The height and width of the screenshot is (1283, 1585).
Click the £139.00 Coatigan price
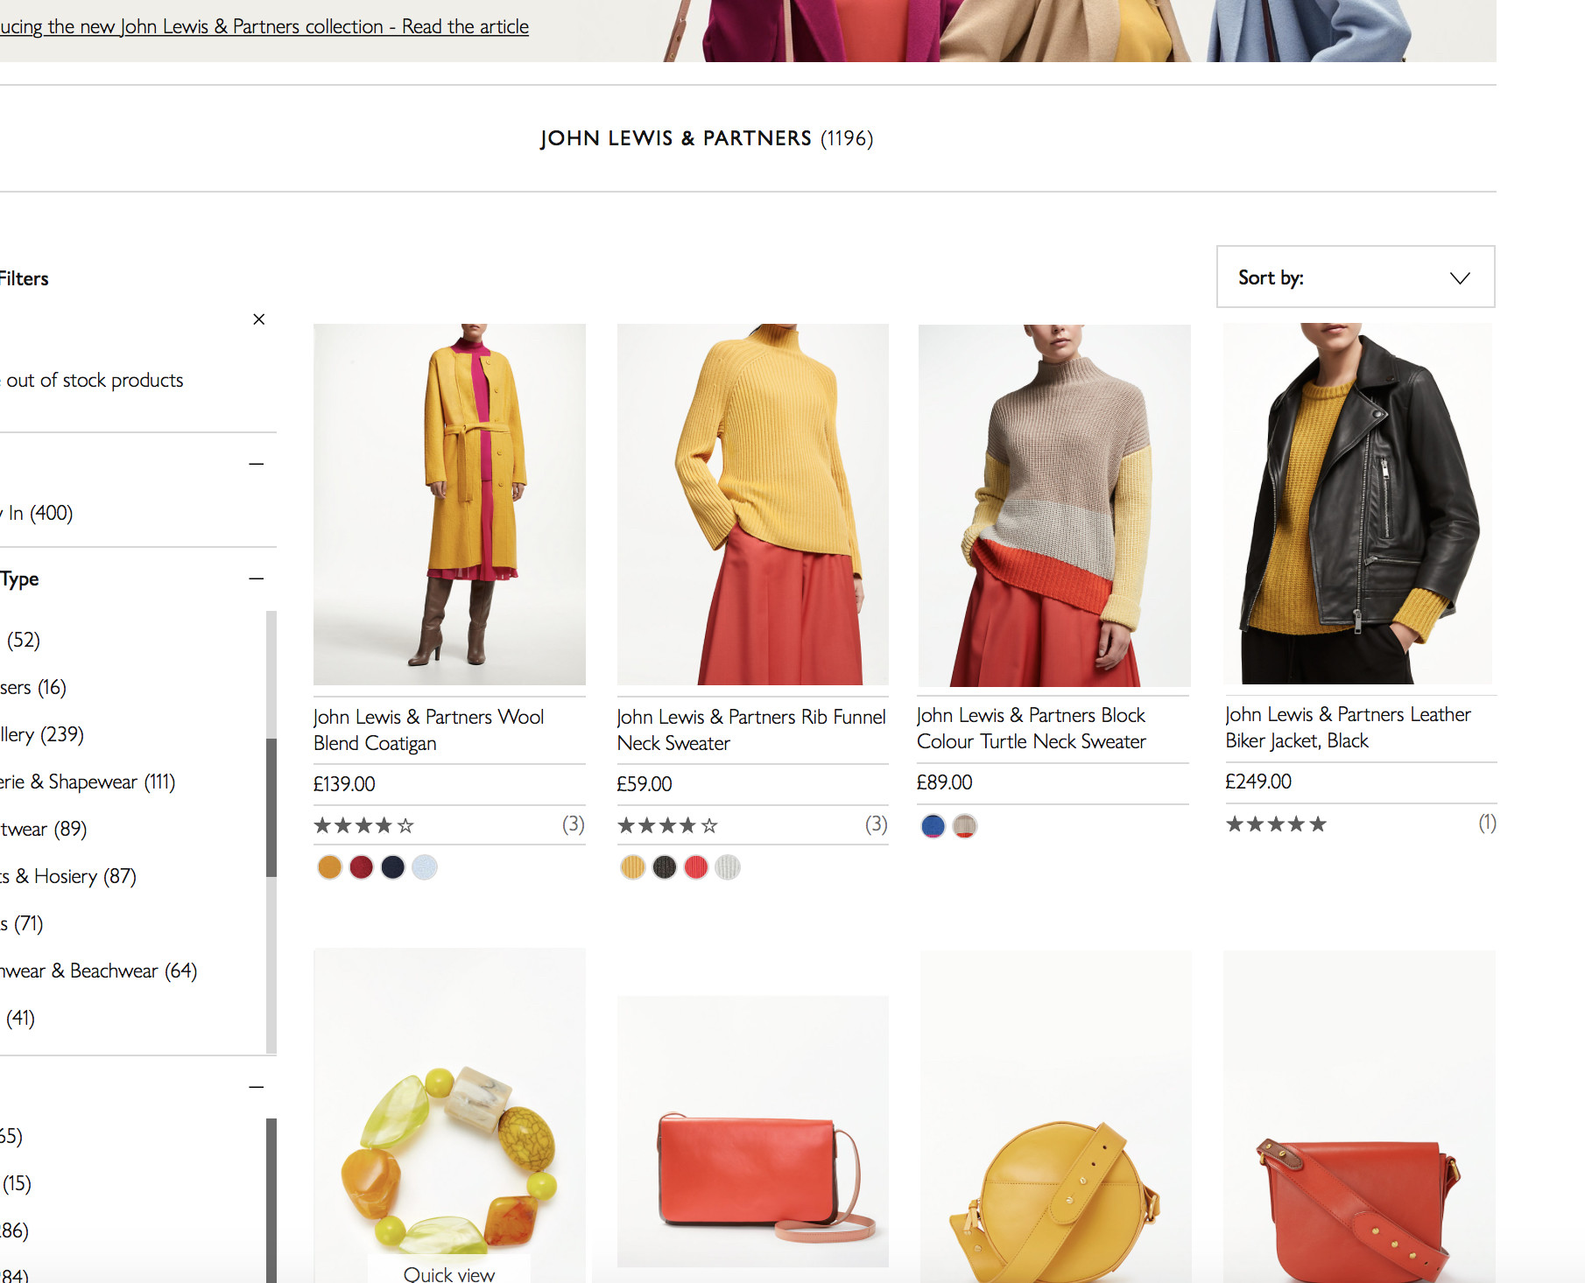coord(344,784)
